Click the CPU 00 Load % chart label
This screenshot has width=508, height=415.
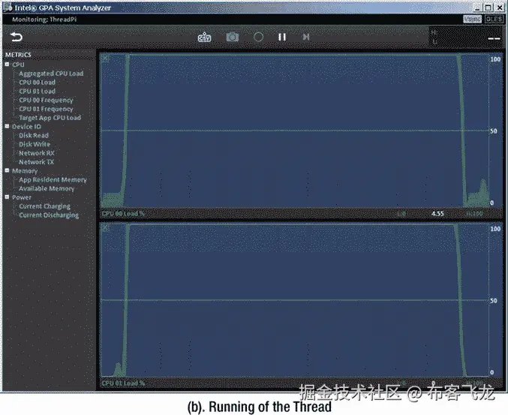coord(123,213)
